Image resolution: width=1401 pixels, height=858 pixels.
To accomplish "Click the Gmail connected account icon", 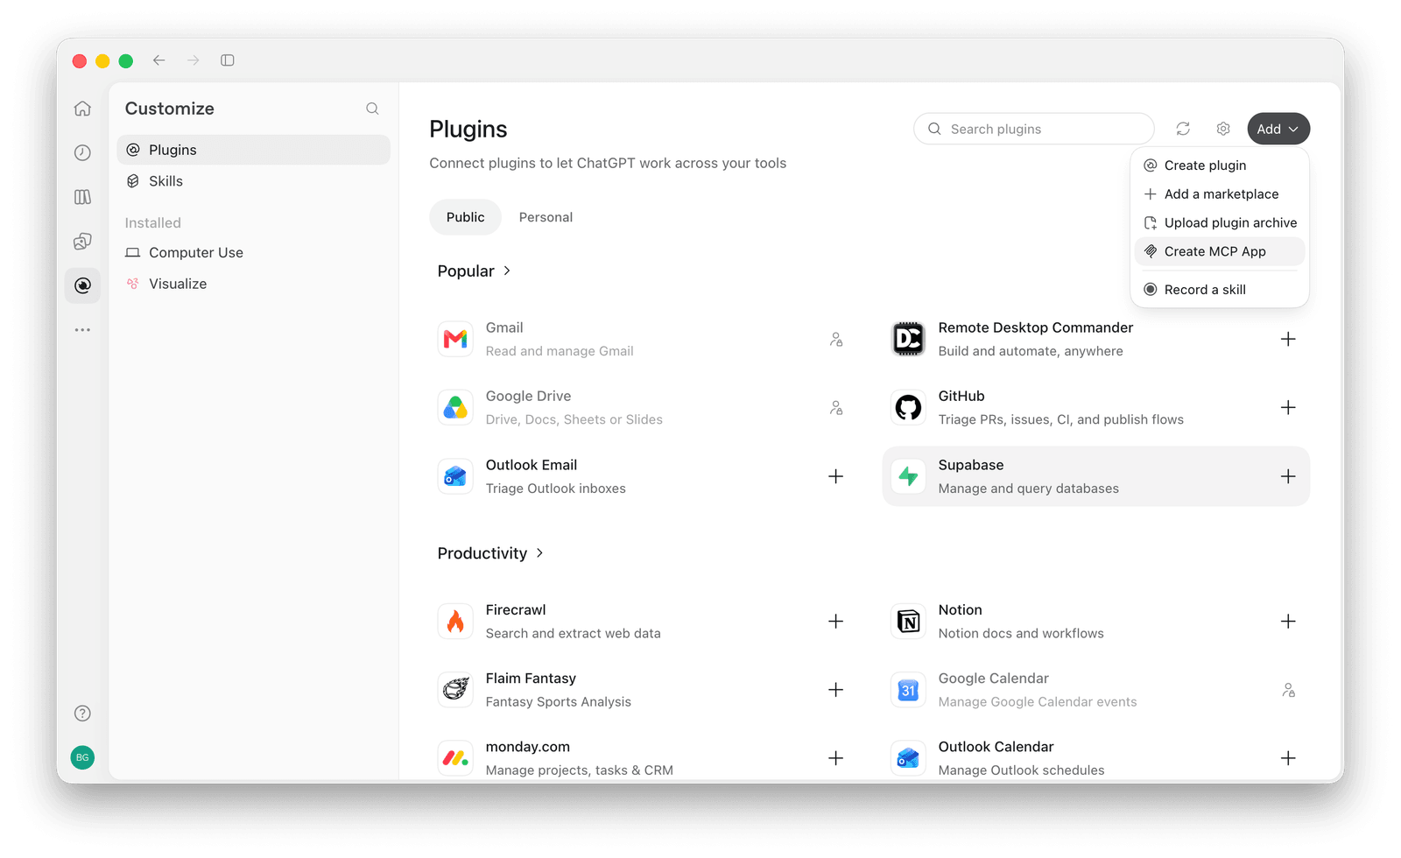I will [x=836, y=339].
